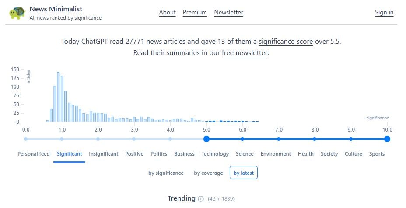Select the Environment category tab
Viewport: 406px width, 208px height.
(x=276, y=154)
